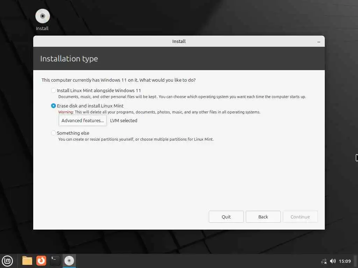Minimize the Install window
This screenshot has height=268, width=358.
pos(319,42)
